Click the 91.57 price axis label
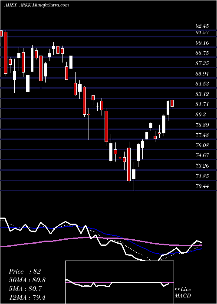 pos(202,33)
